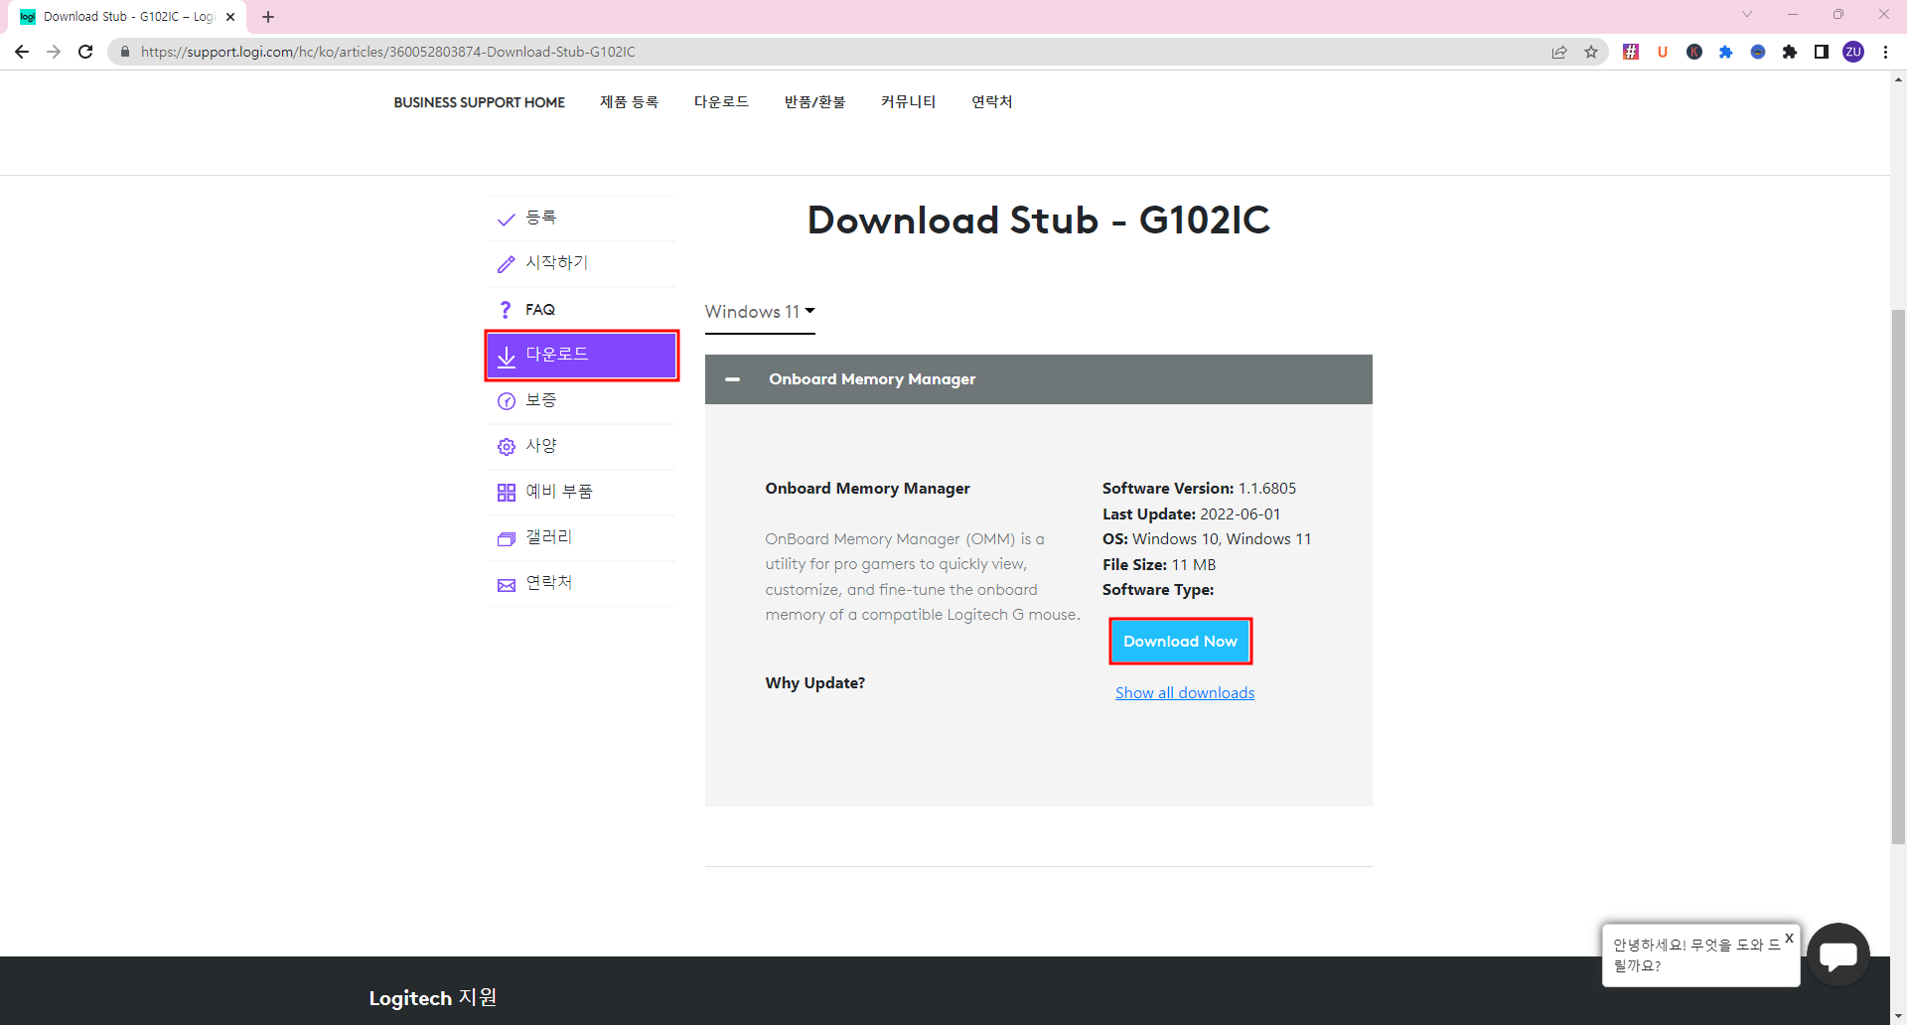Toggle the browser side panel icon

click(1822, 52)
